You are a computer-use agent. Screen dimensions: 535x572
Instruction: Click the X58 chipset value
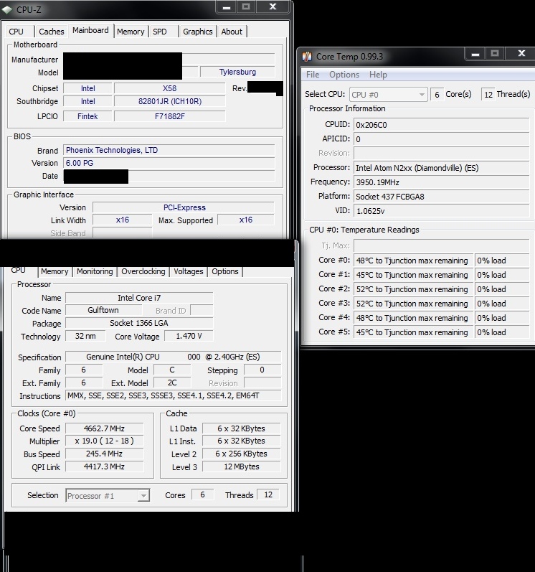coord(169,88)
